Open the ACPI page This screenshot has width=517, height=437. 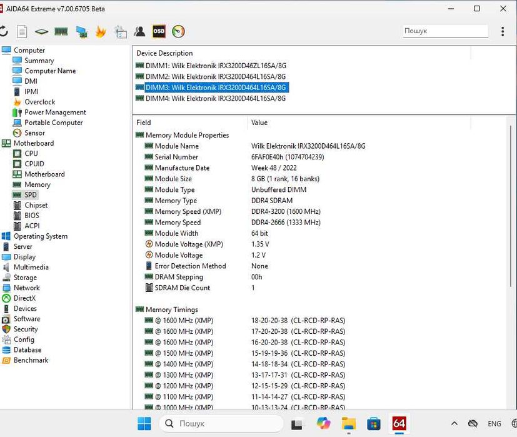tap(32, 226)
